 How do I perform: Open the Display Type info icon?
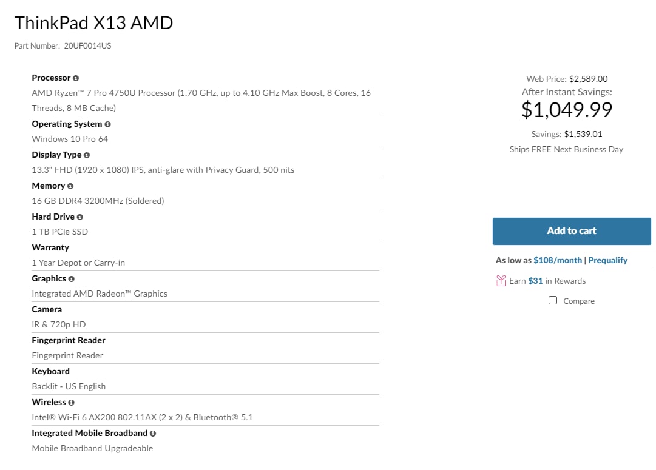[87, 155]
